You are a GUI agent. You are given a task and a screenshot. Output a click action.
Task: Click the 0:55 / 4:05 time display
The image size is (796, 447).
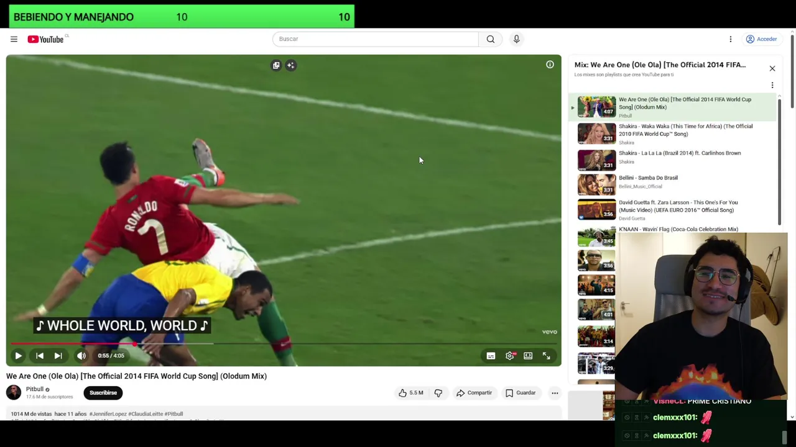111,356
